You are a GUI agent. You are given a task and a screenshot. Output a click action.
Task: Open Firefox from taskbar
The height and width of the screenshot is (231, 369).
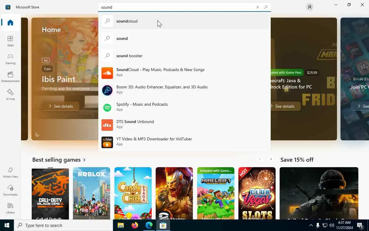tap(135, 225)
